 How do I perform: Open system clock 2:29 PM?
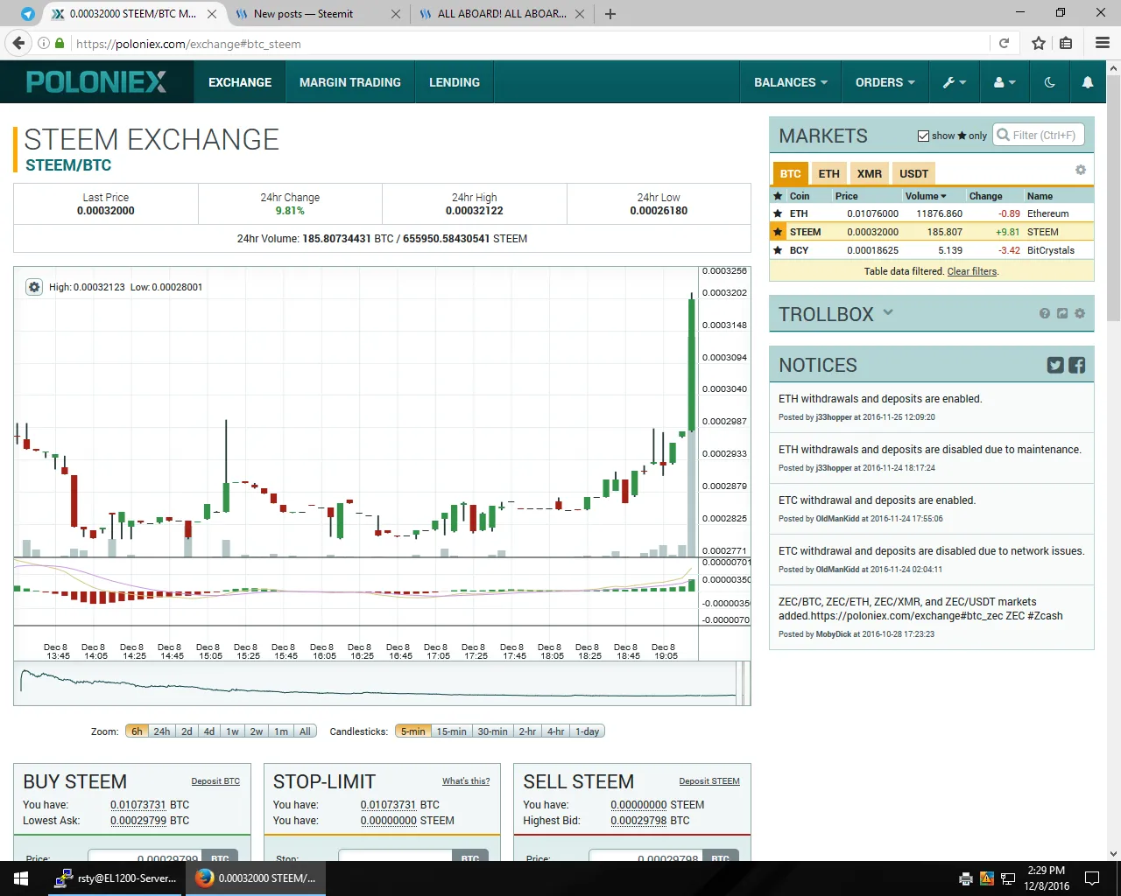[1047, 878]
